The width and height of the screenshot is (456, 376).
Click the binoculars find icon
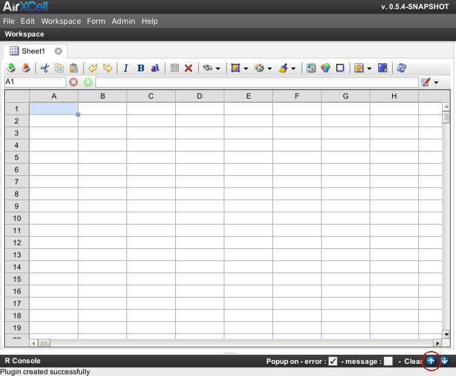pyautogui.click(x=208, y=68)
